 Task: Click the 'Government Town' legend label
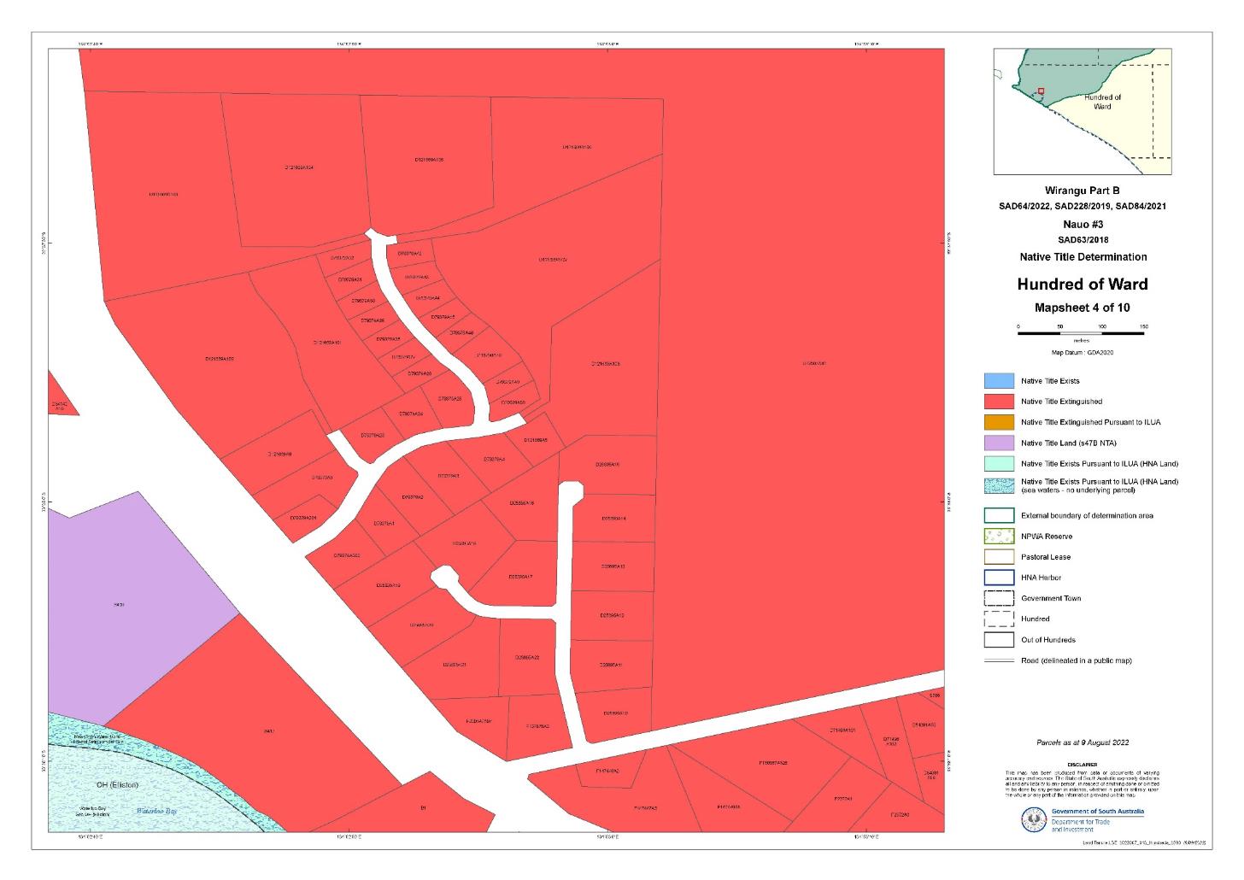click(1051, 598)
